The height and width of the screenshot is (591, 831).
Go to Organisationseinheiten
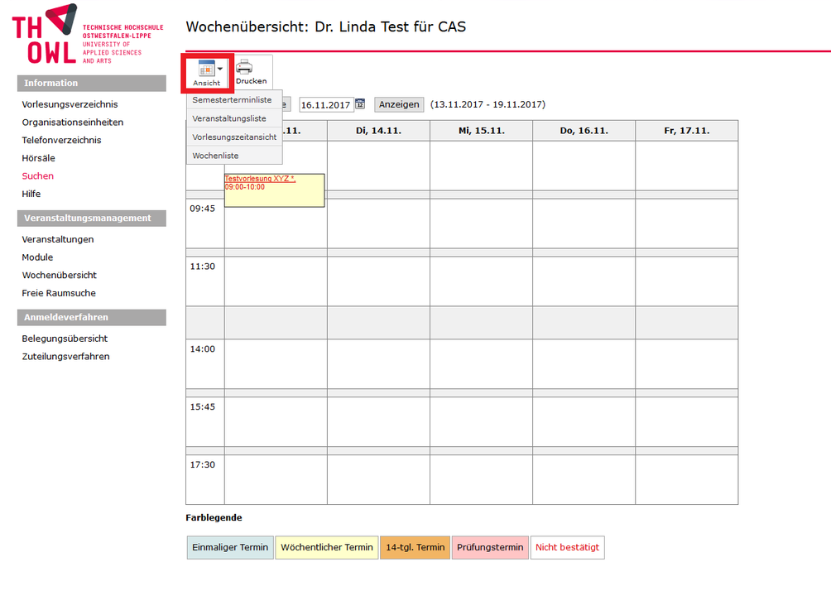(73, 123)
